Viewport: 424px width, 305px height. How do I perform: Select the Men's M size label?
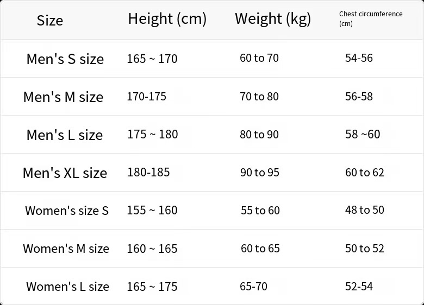click(x=63, y=97)
